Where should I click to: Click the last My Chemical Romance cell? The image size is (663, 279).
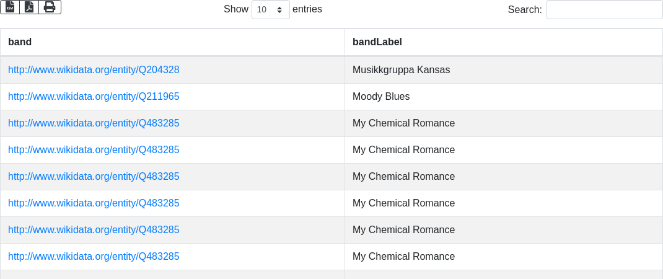[x=403, y=257]
